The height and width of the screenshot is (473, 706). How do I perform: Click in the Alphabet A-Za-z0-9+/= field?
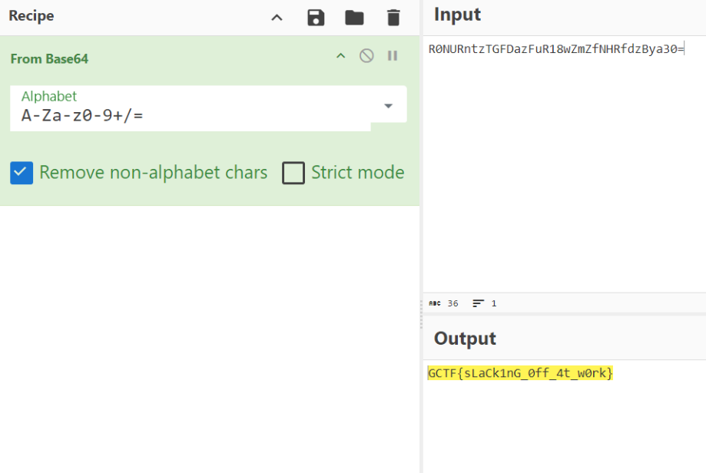pyautogui.click(x=191, y=108)
